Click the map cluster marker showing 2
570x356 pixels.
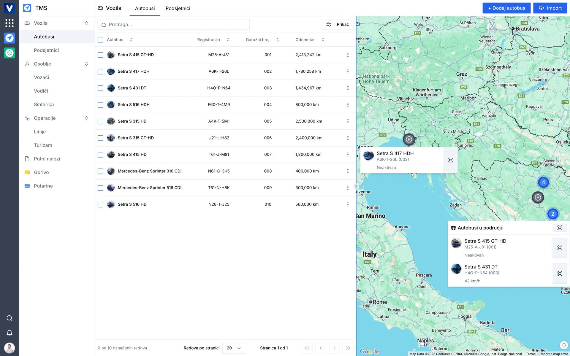552,214
